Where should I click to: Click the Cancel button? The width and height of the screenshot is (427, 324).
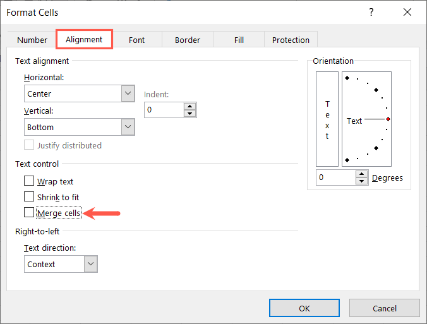[384, 308]
